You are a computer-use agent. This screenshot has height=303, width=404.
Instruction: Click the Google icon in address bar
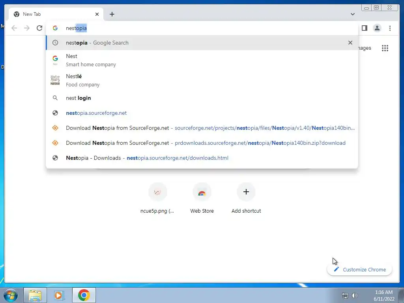coord(55,28)
